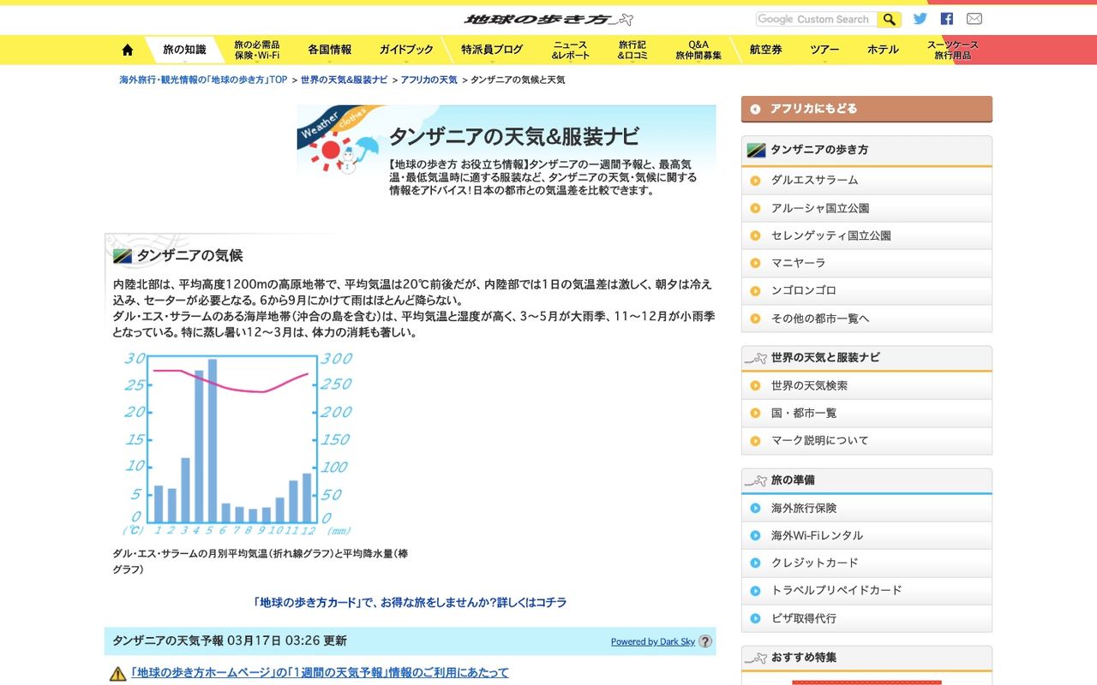1097x685 pixels.
Task: Open the マーク説明について link
Action: [x=866, y=440]
